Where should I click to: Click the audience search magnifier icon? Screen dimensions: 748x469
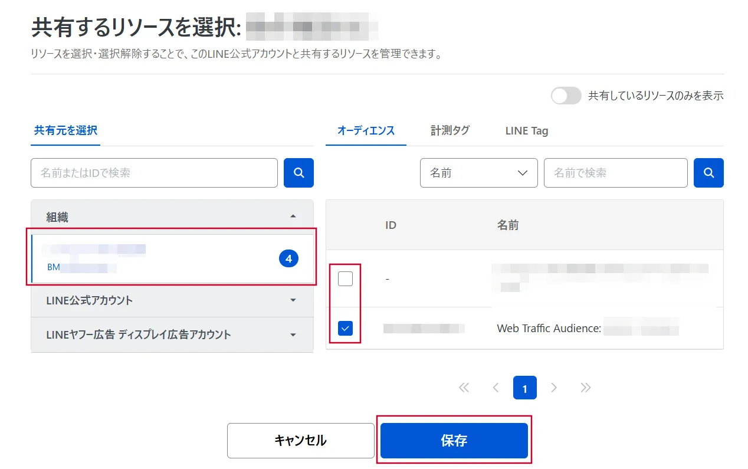(x=708, y=172)
